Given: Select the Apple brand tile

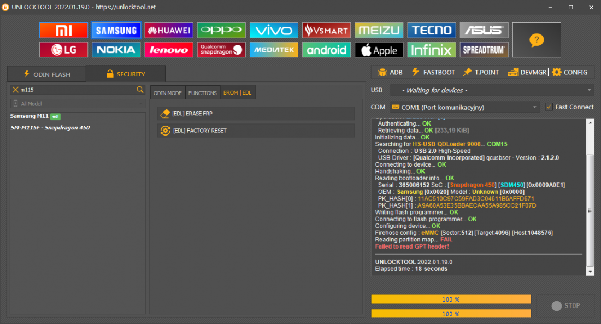Looking at the screenshot, I should pos(379,50).
